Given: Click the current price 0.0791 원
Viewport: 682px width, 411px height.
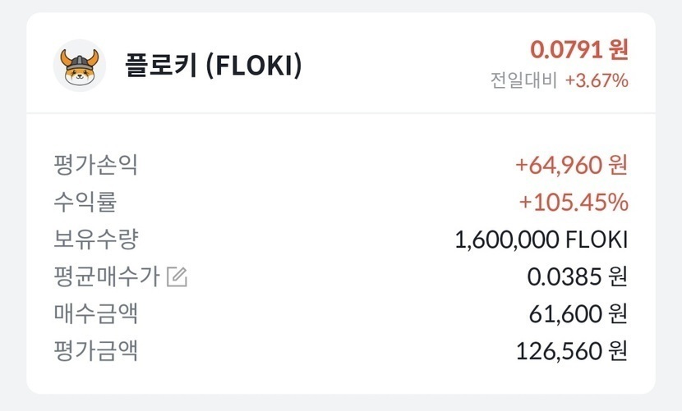Looking at the screenshot, I should [578, 50].
